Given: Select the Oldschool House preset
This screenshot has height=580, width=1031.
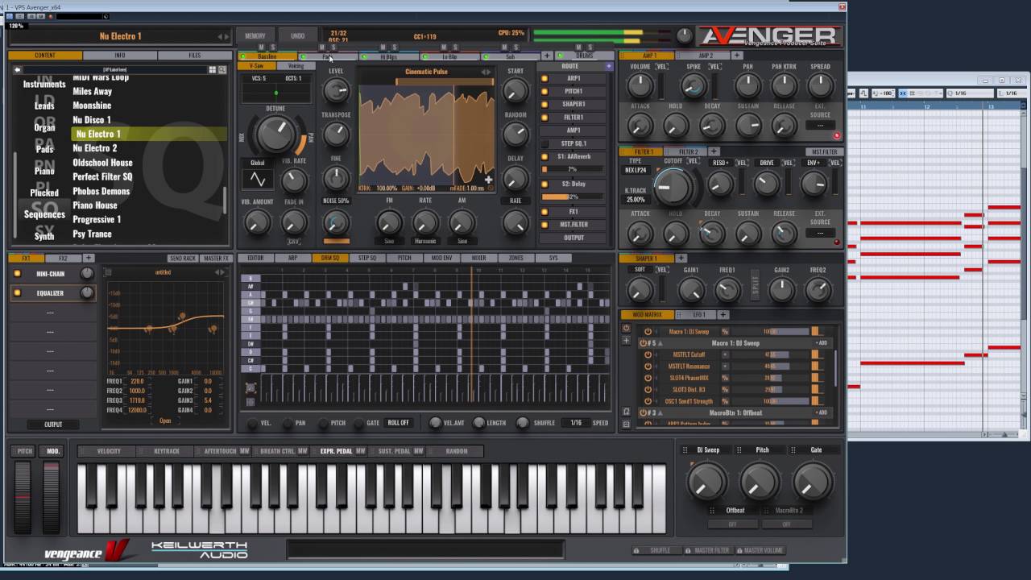Looking at the screenshot, I should tap(103, 163).
